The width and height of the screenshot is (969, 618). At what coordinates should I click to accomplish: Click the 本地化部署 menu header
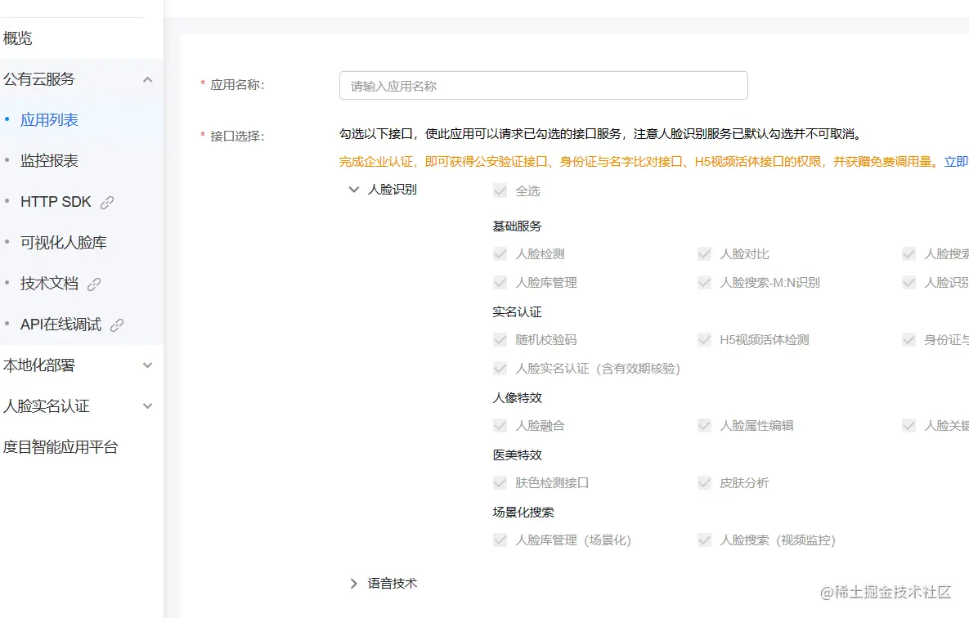[x=82, y=365]
